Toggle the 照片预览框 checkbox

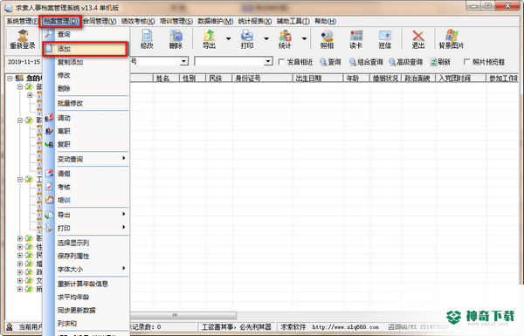point(466,62)
